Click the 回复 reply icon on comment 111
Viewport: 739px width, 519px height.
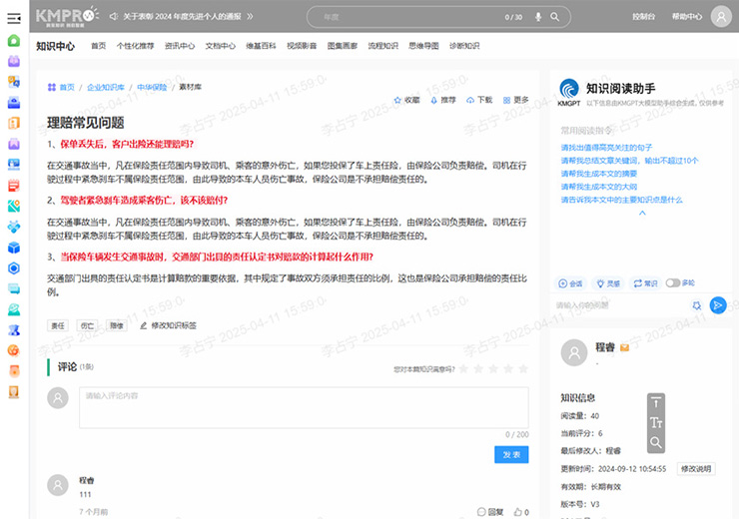481,512
